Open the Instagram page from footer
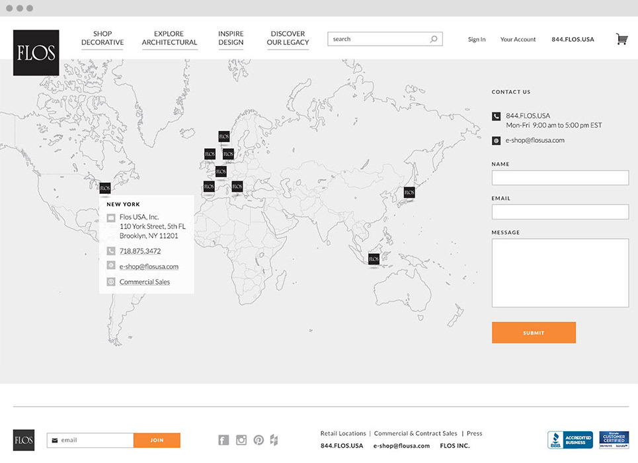Image resolution: width=638 pixels, height=463 pixels. click(x=241, y=440)
